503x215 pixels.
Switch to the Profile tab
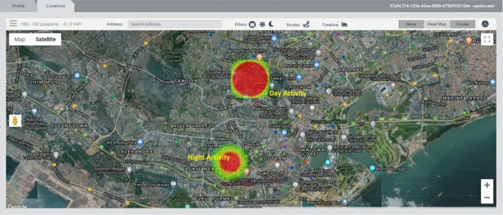click(18, 6)
